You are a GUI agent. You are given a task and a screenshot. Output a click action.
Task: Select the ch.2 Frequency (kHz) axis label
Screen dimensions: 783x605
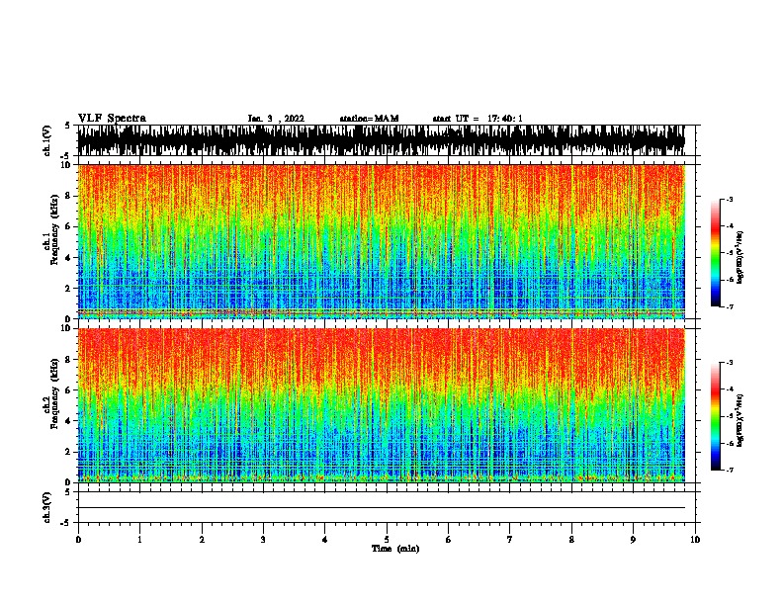click(x=51, y=393)
